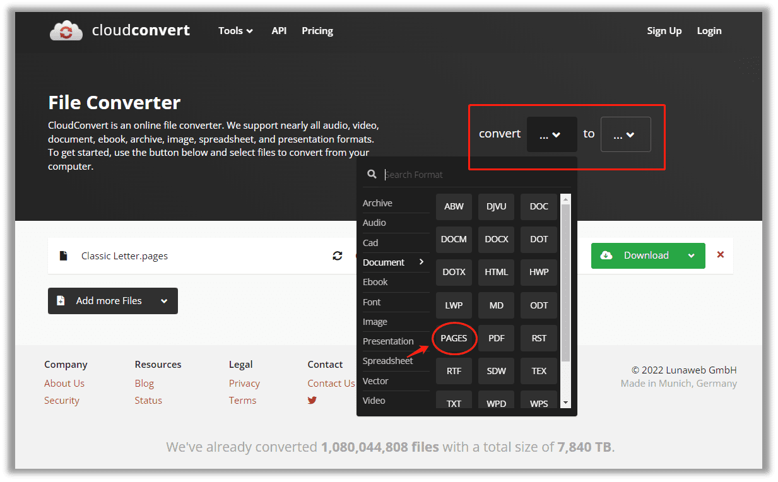Choose the HTML format

pyautogui.click(x=497, y=272)
